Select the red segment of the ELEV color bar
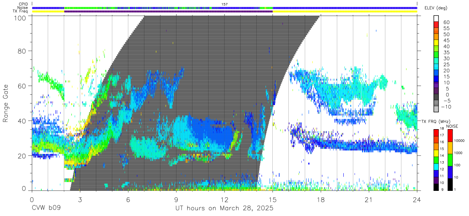The height and width of the screenshot is (216, 469). (x=436, y=25)
